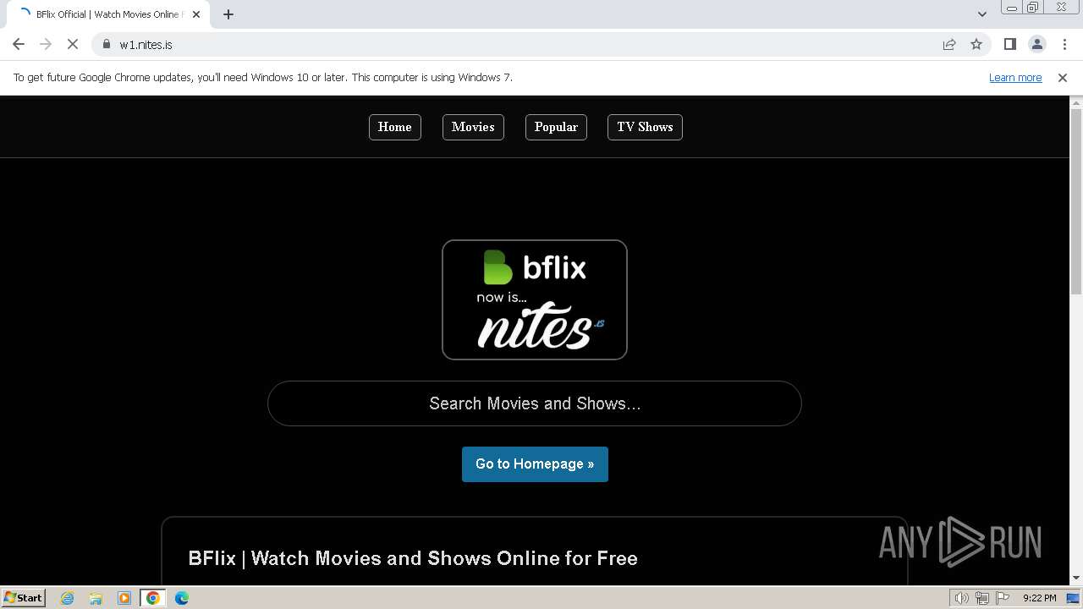This screenshot has width=1083, height=609.
Task: Click the page vertical scrollbar thumb
Action: click(x=1076, y=201)
